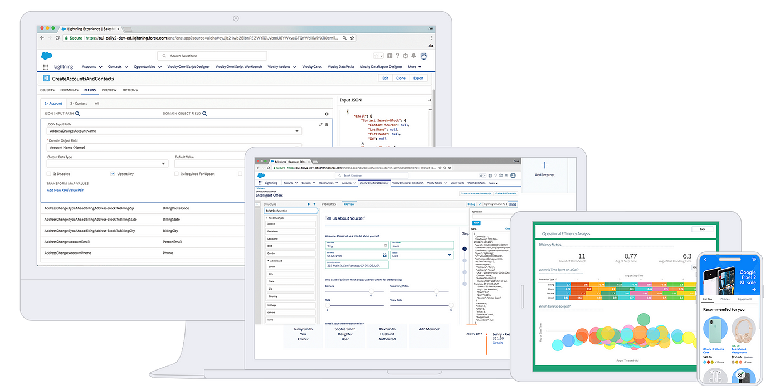Select the Phones tab on the phone screen
The height and width of the screenshot is (390, 780).
(725, 299)
